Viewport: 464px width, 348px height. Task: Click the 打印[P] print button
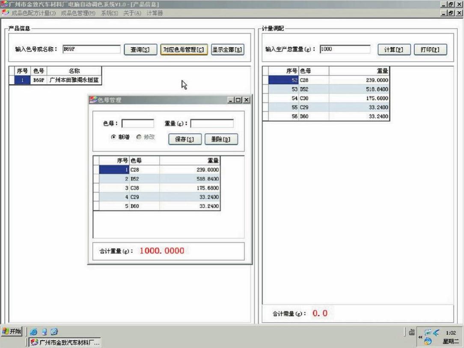(430, 49)
